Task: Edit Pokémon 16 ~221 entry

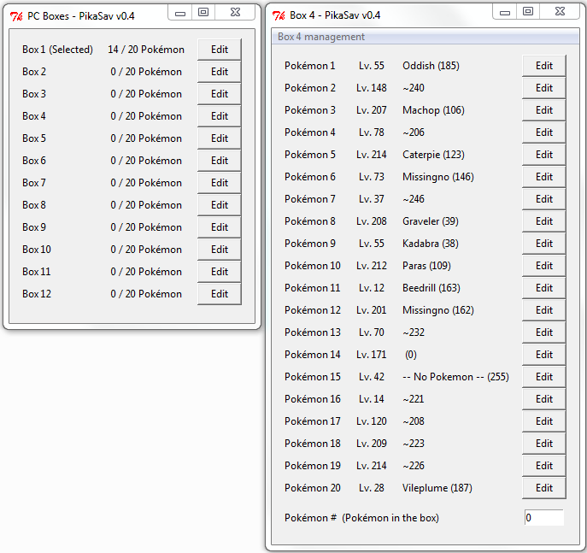Action: coord(544,399)
